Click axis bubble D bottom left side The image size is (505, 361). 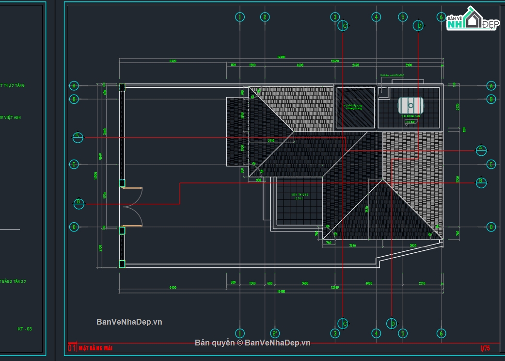74,226
